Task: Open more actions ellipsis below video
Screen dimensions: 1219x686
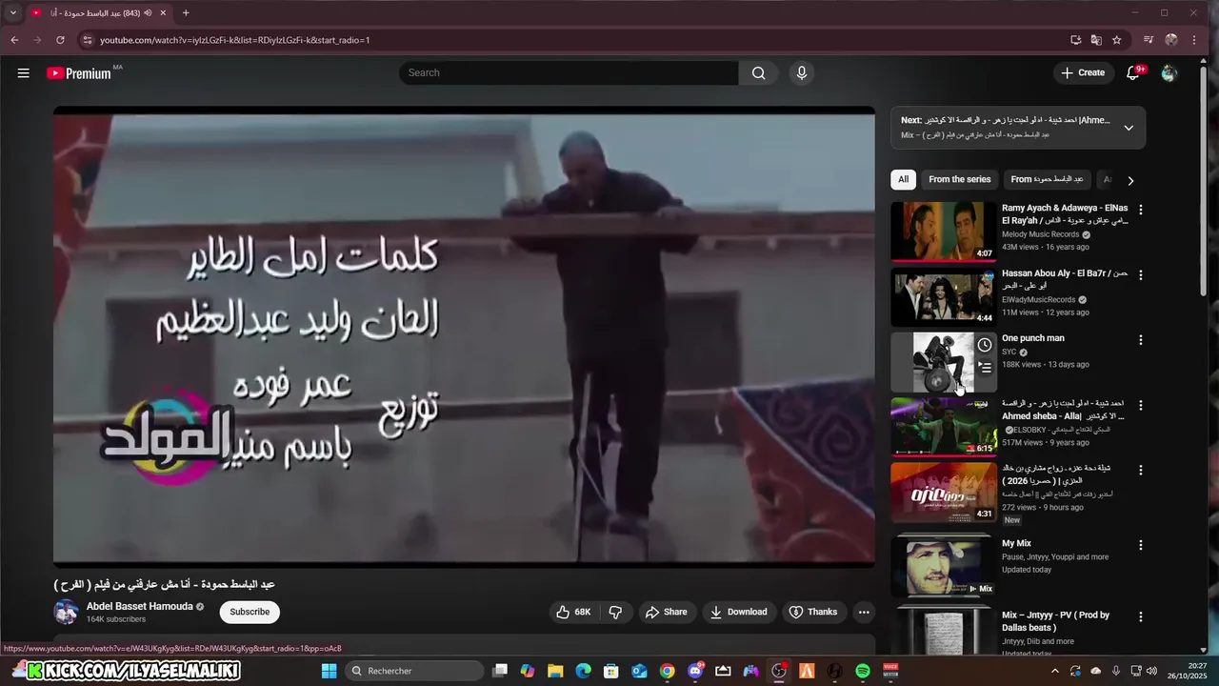Action: coord(864,612)
